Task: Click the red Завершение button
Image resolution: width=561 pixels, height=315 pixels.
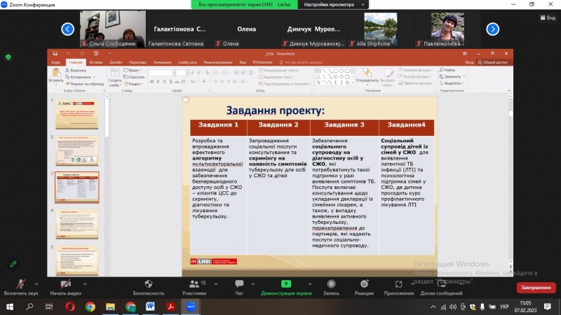Action: (x=536, y=288)
